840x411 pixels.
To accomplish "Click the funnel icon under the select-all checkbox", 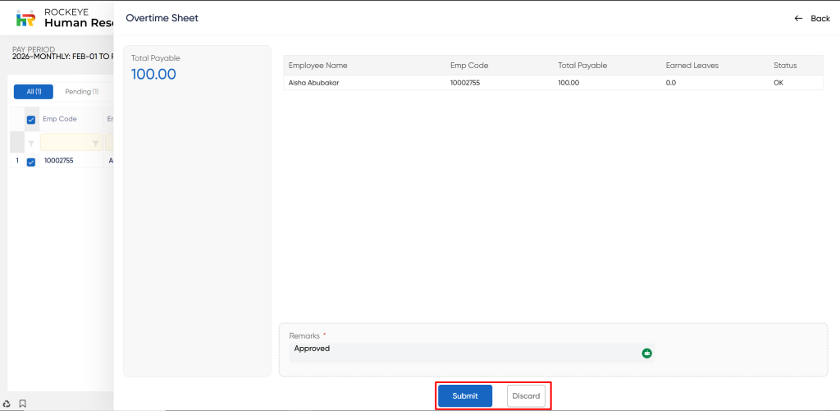I will pos(31,144).
